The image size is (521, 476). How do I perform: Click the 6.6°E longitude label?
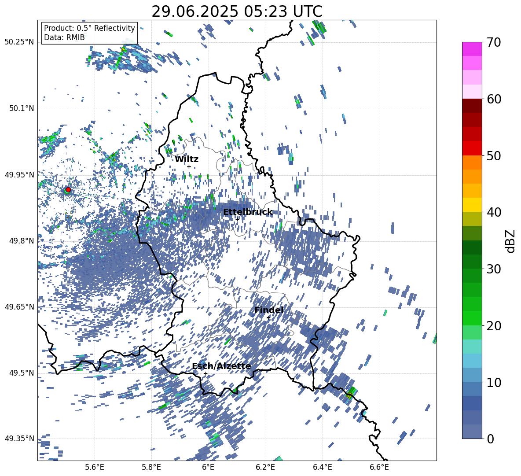tap(379, 468)
